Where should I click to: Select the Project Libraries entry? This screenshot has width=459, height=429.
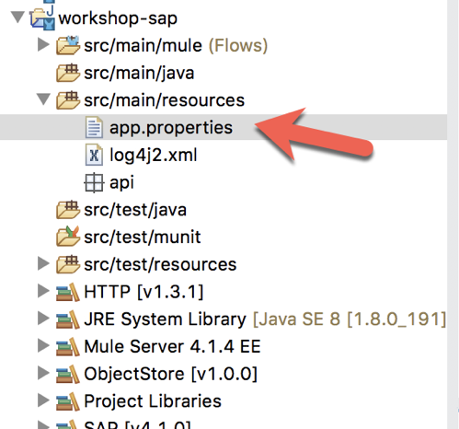coord(153,401)
